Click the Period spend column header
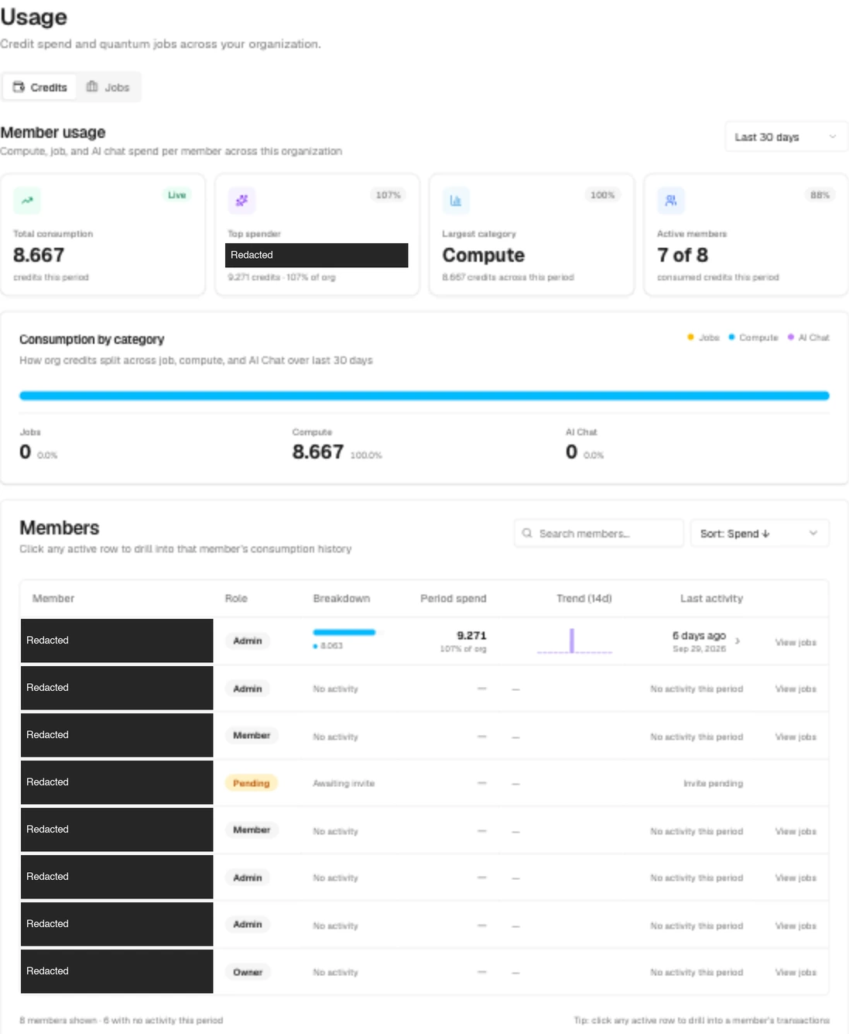 454,599
